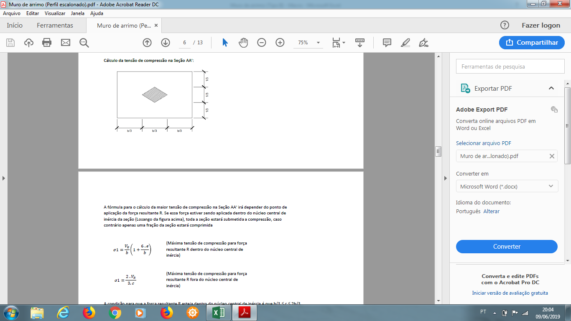
Task: Click the Converter button
Action: click(x=507, y=247)
